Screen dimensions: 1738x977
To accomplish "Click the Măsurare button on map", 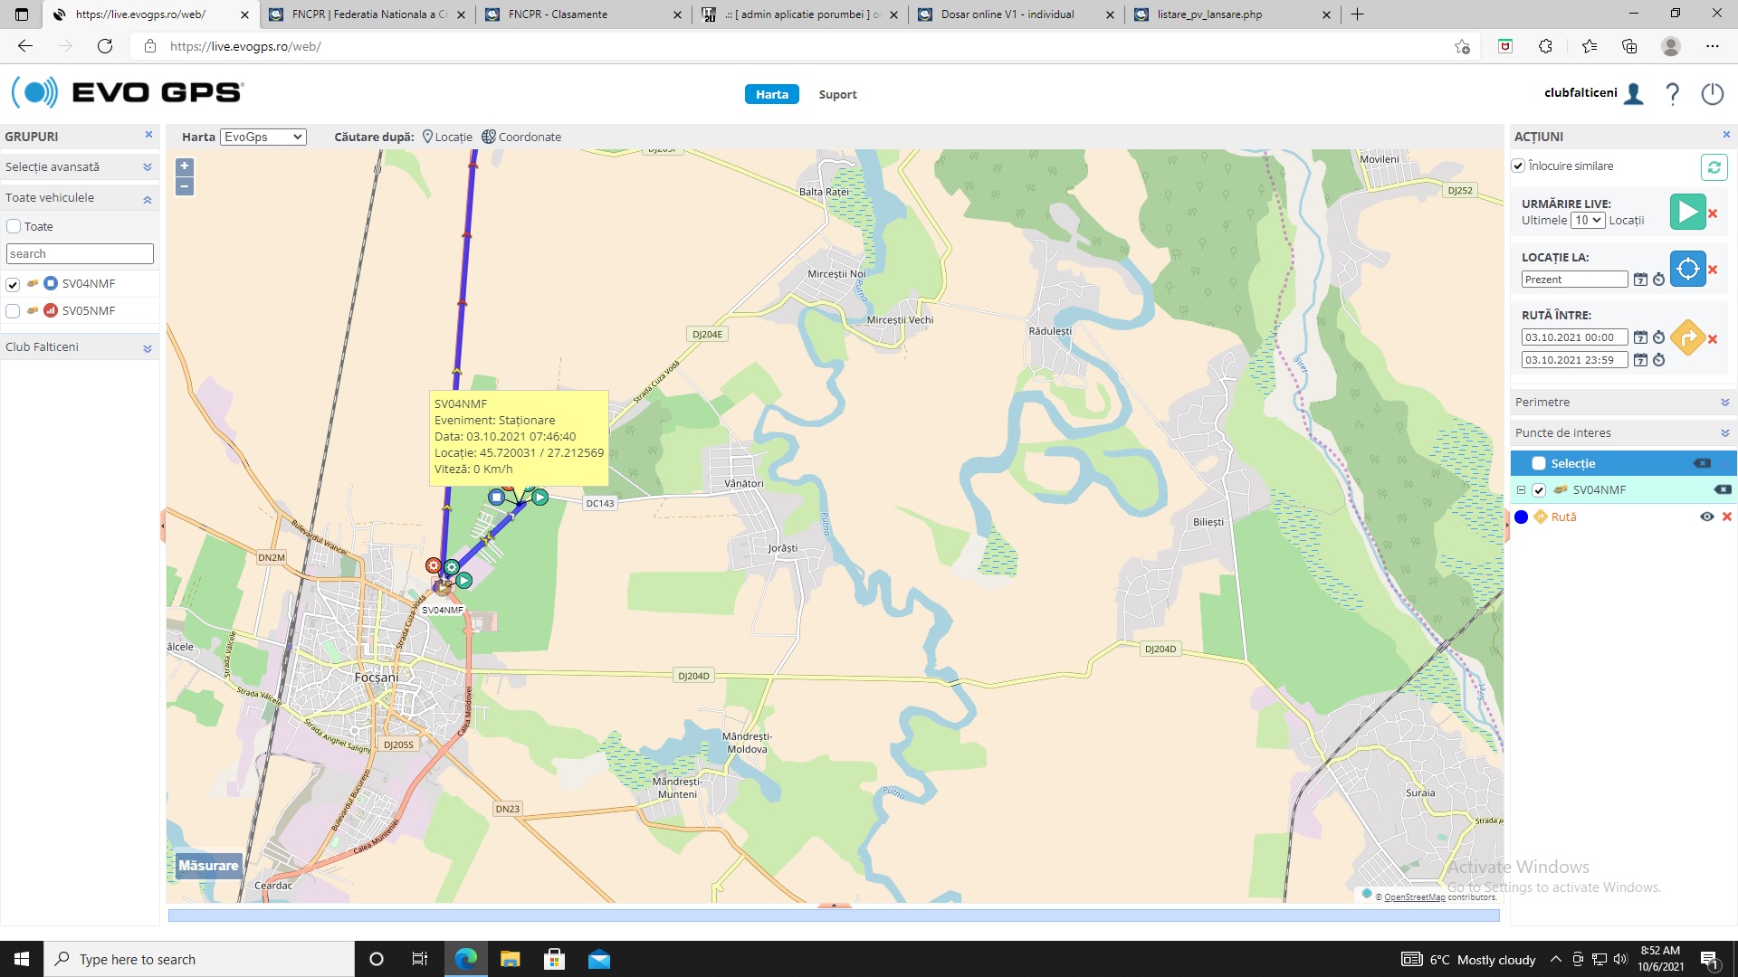I will click(208, 866).
